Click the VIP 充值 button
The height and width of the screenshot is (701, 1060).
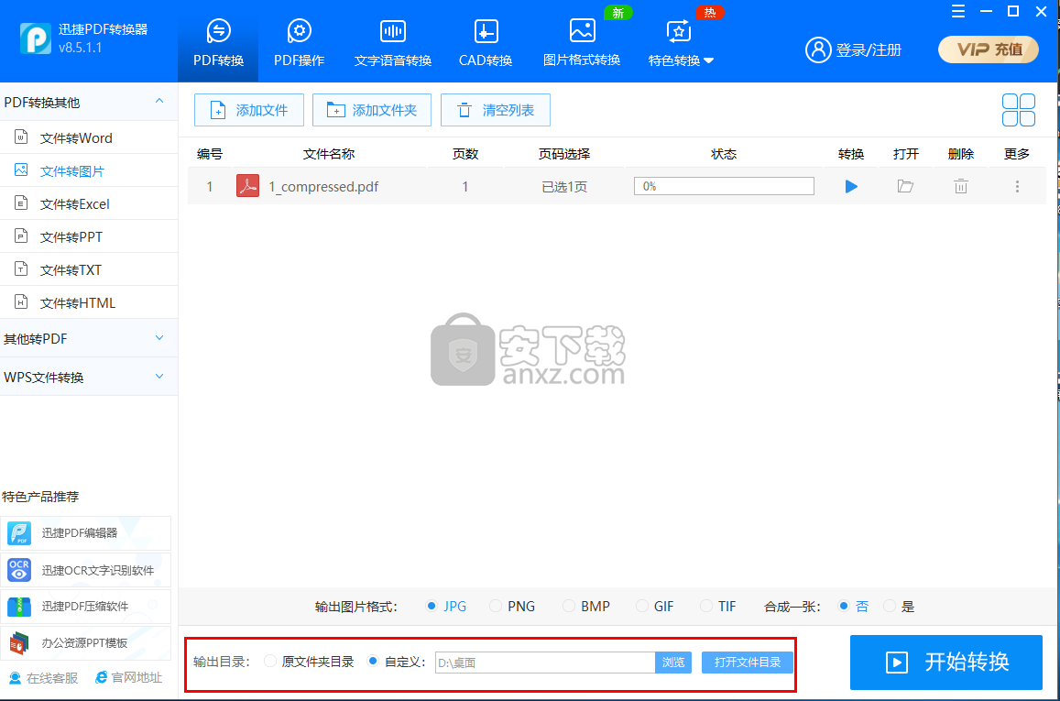(x=989, y=49)
